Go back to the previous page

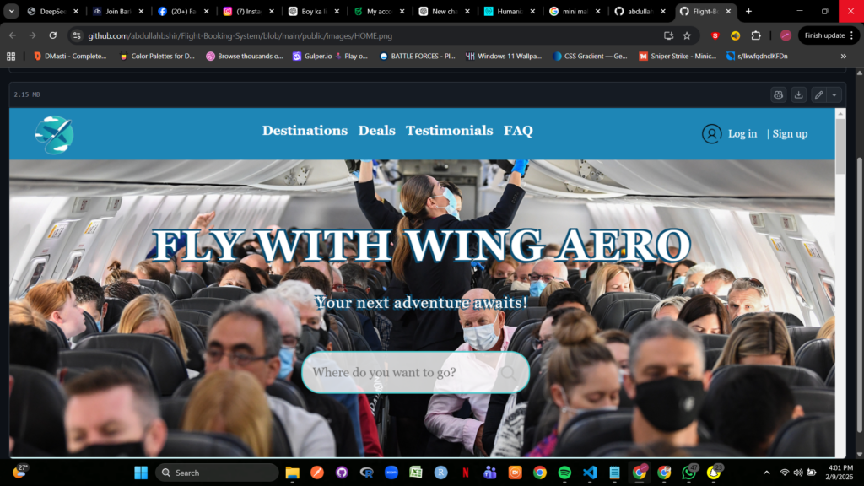13,35
